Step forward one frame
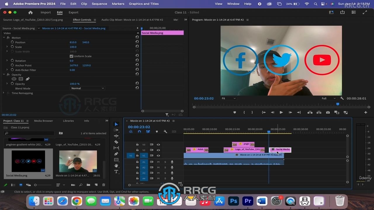374x210 pixels. pos(290,112)
